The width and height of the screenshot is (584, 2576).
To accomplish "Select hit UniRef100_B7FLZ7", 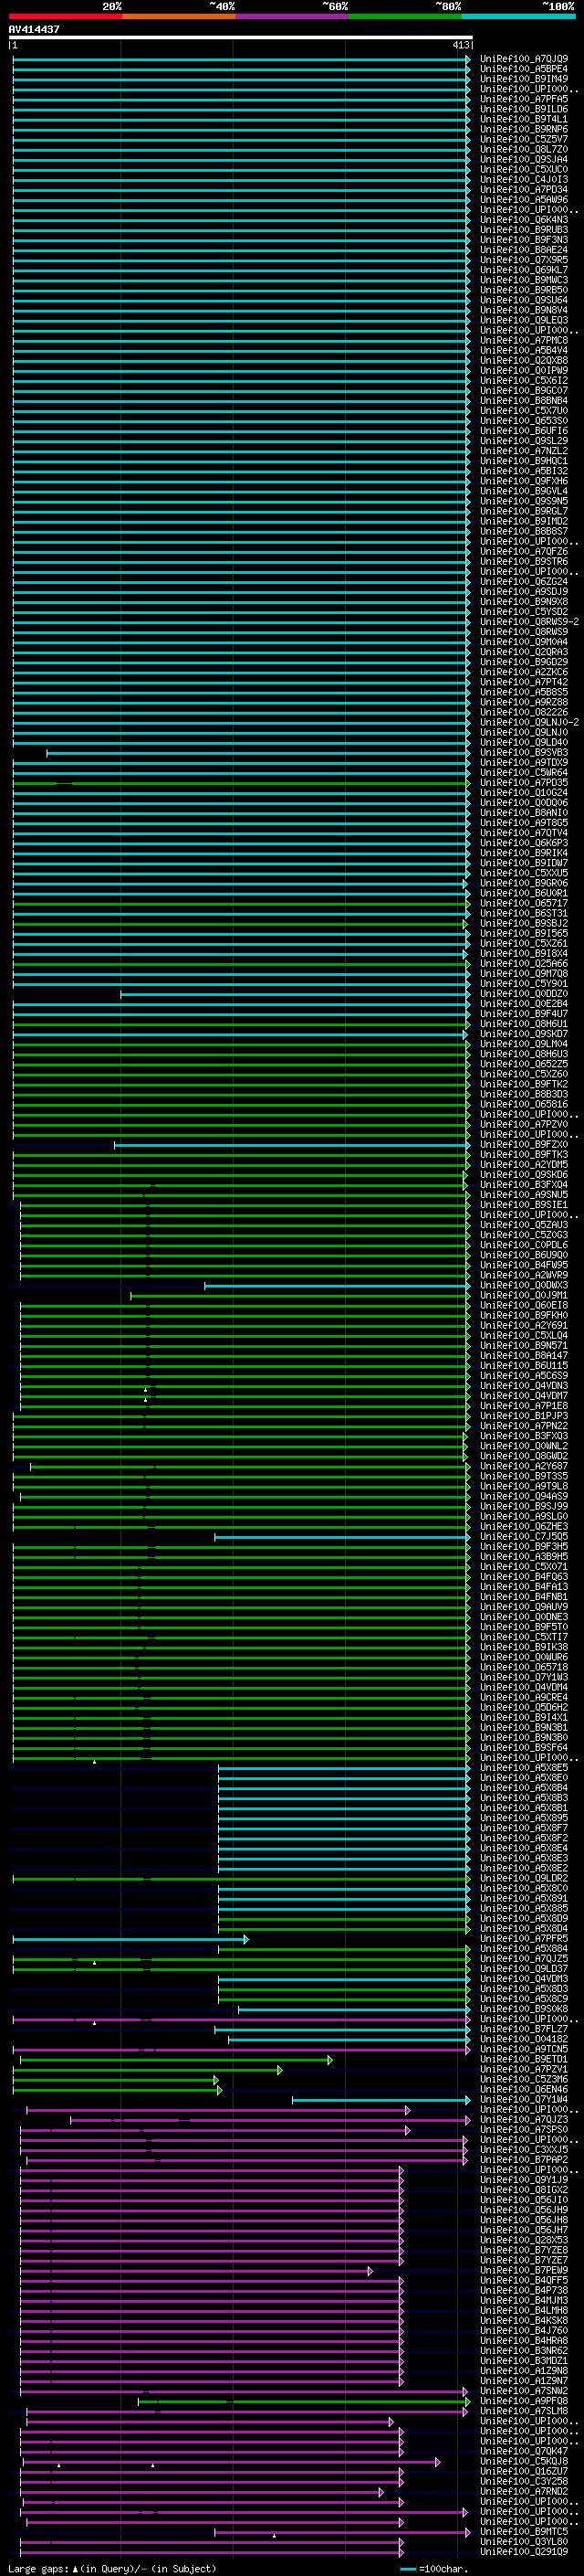I will (524, 2029).
